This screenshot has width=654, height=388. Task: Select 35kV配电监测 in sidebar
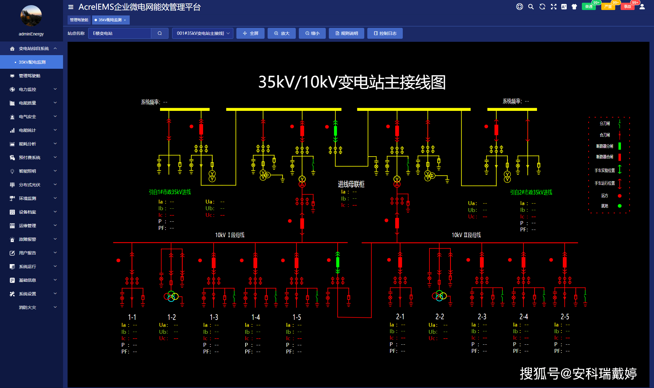pos(32,62)
